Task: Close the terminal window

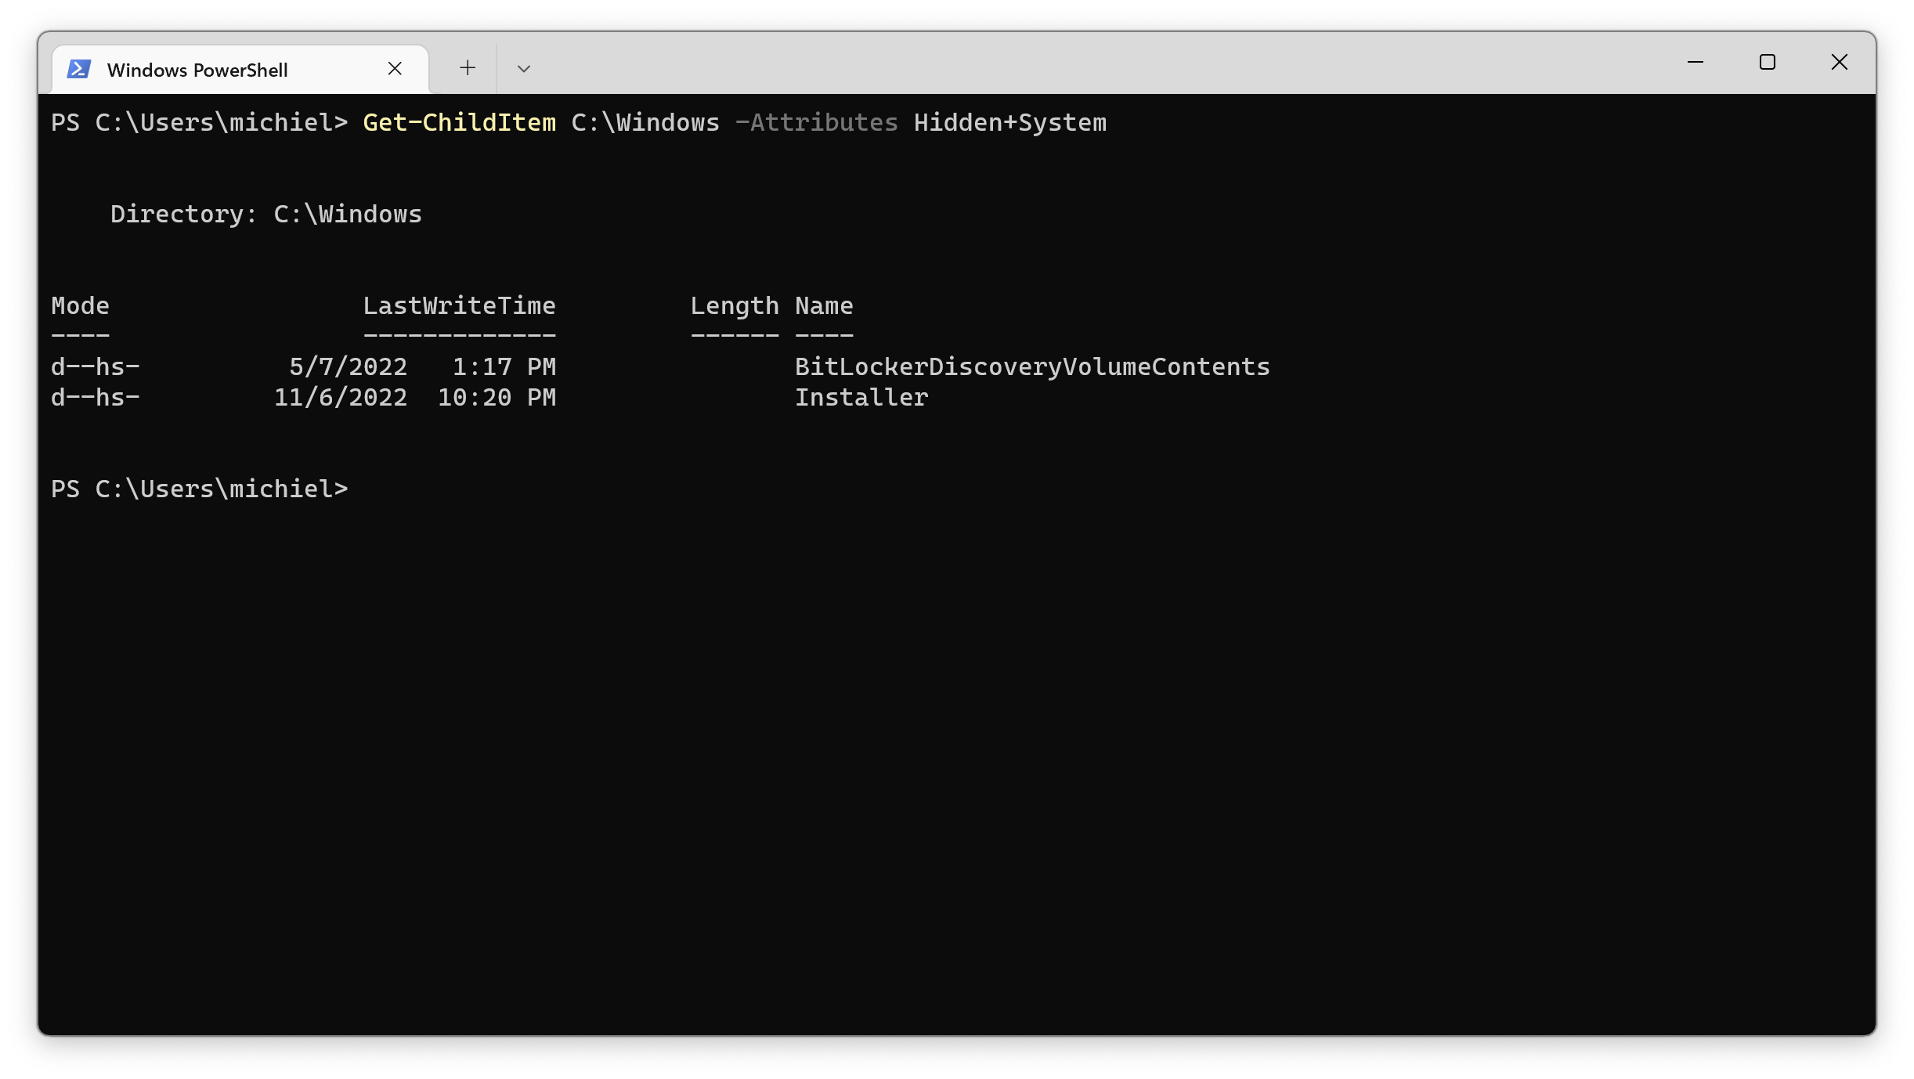Action: click(1840, 62)
